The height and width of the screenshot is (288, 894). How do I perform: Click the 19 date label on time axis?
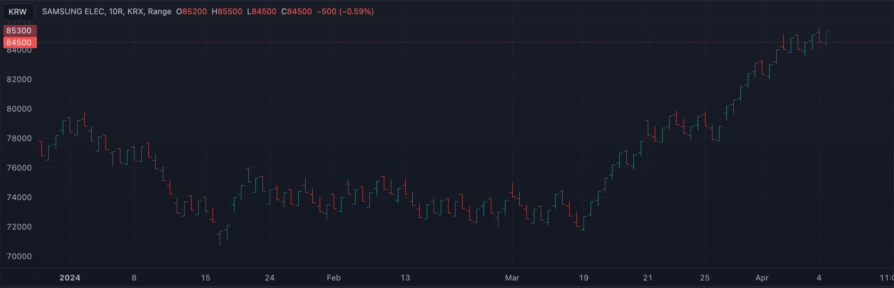(584, 278)
